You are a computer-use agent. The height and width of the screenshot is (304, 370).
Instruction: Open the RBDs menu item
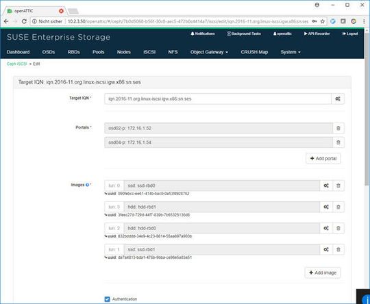(73, 52)
